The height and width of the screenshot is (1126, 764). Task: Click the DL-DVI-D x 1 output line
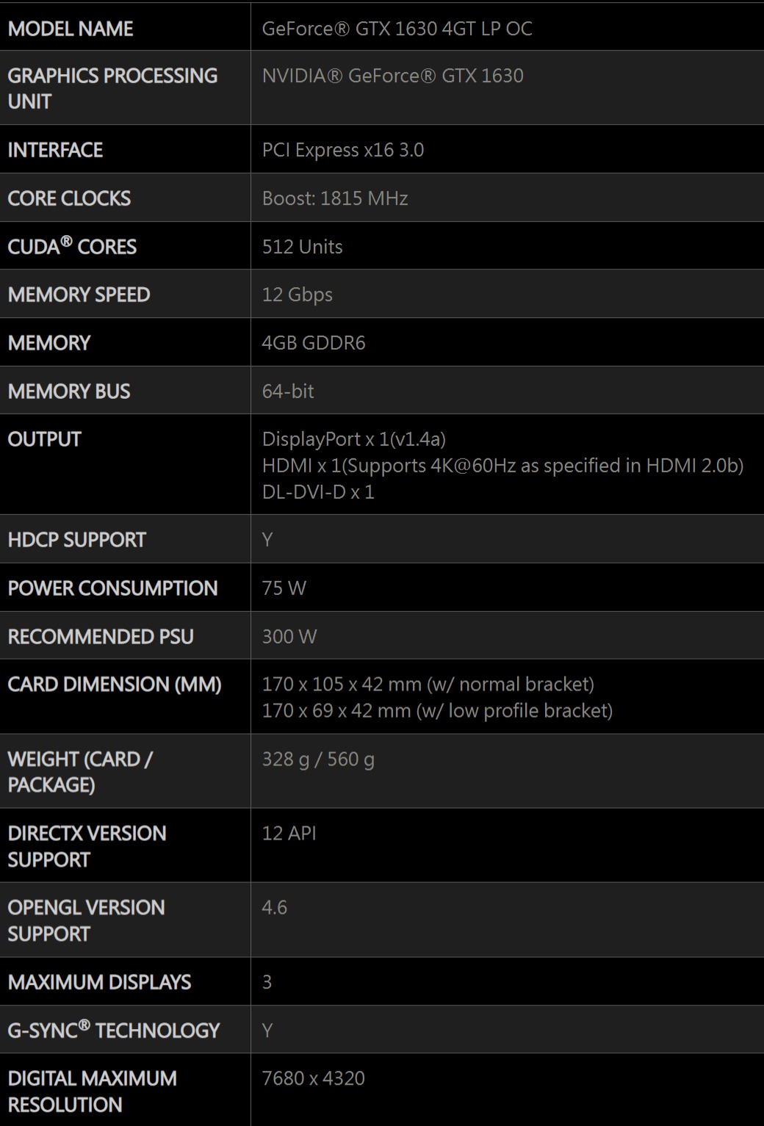pos(318,492)
